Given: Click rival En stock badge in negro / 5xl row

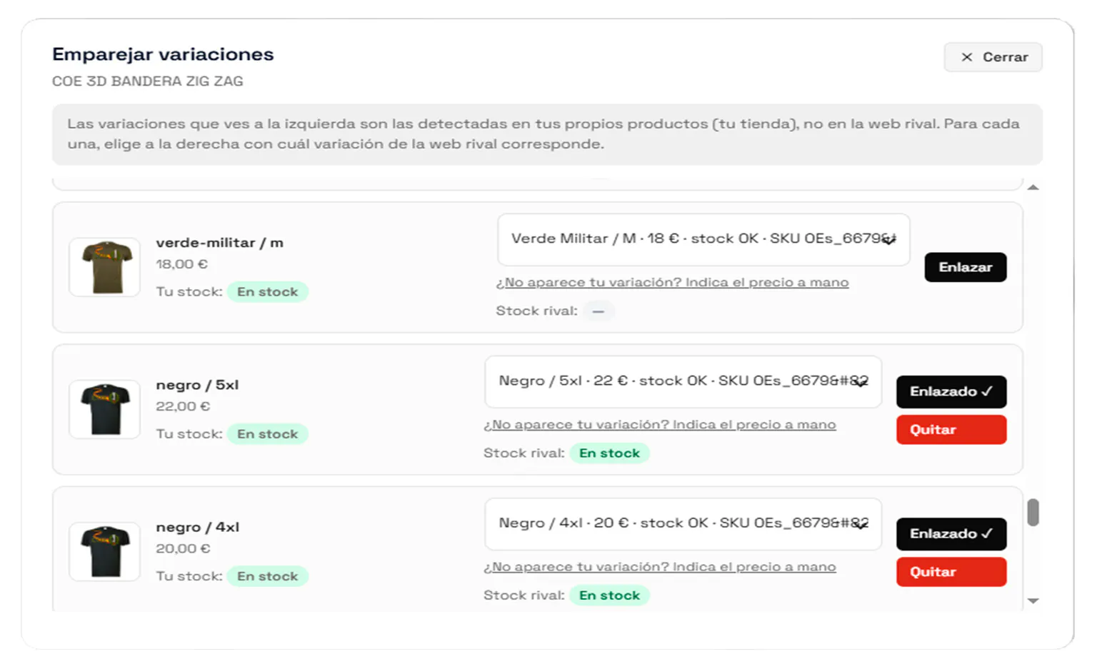Looking at the screenshot, I should point(609,453).
